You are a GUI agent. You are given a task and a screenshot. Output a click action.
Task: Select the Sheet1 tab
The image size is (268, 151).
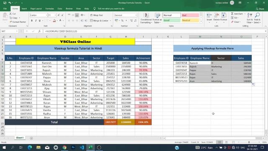pos(20,138)
